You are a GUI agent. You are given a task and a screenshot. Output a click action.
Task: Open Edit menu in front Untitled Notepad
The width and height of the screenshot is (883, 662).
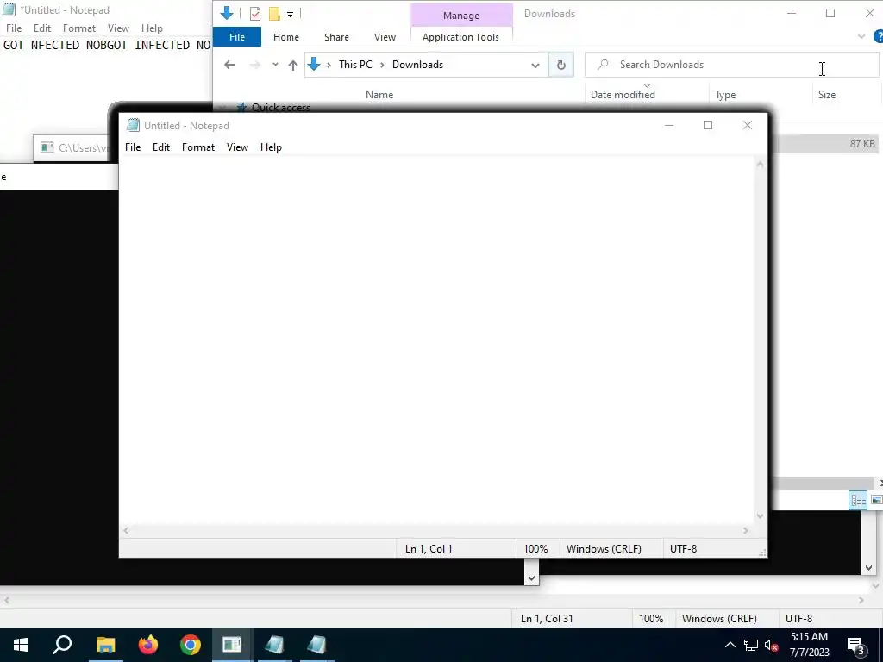point(161,147)
